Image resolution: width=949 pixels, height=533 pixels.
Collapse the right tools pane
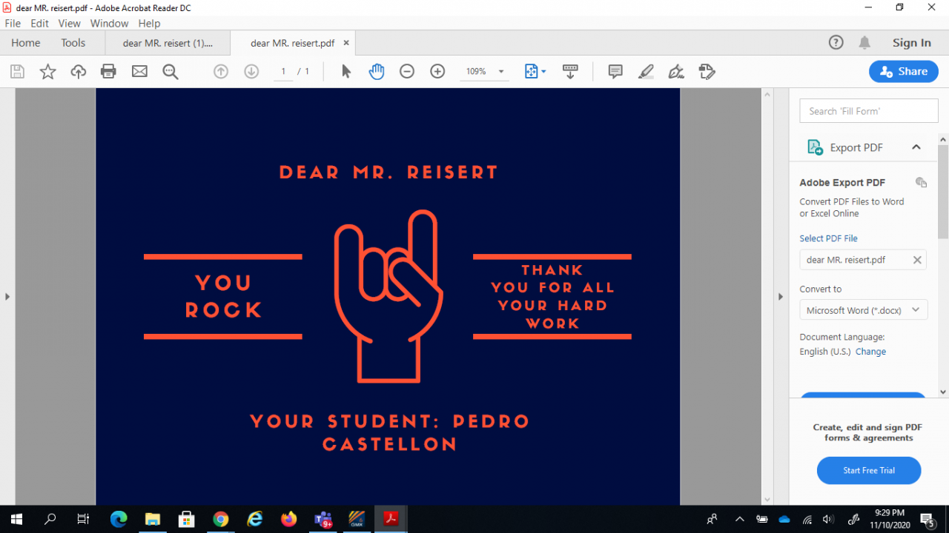pos(780,297)
